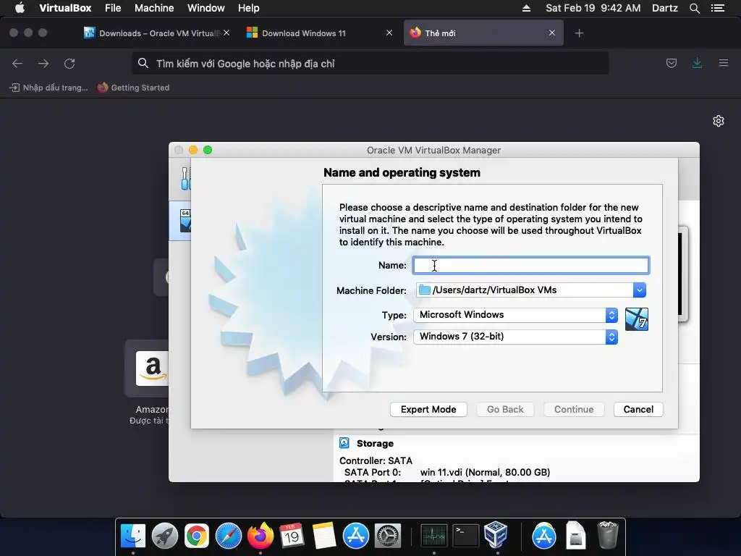This screenshot has height=556, width=741.
Task: Close the Downloads – Oracle VM VirtualBox tab
Action: click(226, 33)
